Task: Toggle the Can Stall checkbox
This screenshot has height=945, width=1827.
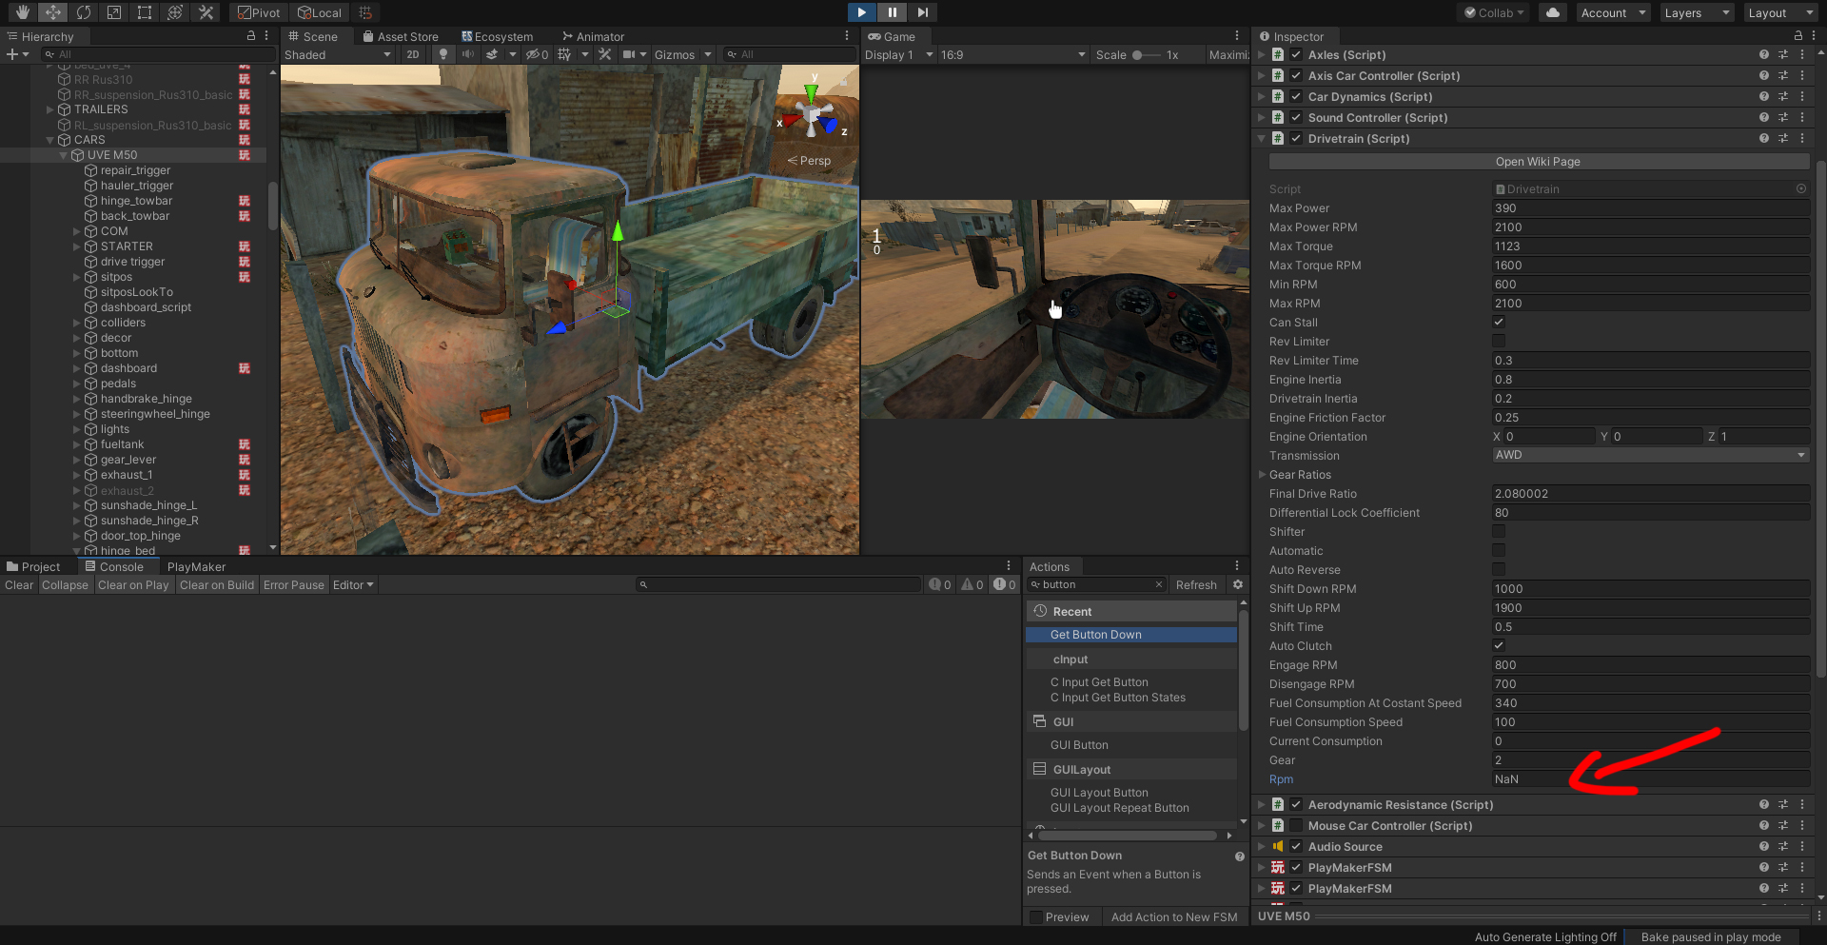Action: (1499, 322)
